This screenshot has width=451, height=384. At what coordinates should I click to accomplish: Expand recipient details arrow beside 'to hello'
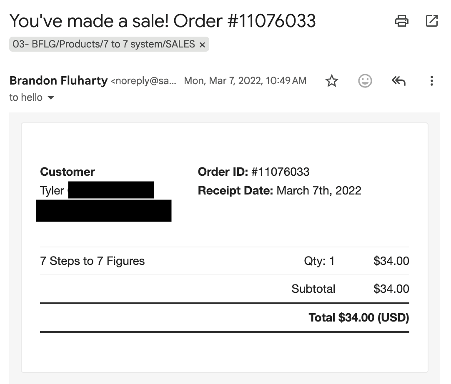pyautogui.click(x=51, y=98)
